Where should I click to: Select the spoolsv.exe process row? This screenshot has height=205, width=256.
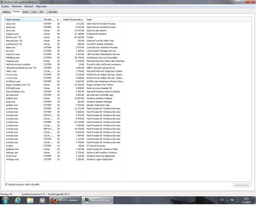[65, 105]
